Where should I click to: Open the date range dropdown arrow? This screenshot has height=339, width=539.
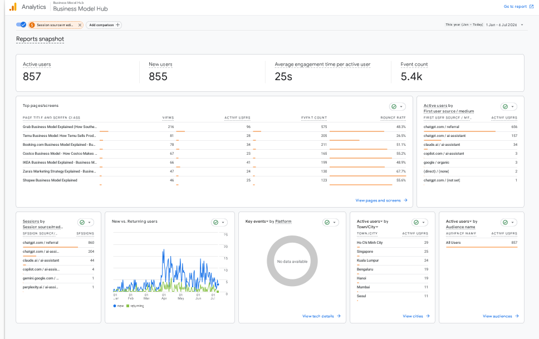click(522, 24)
